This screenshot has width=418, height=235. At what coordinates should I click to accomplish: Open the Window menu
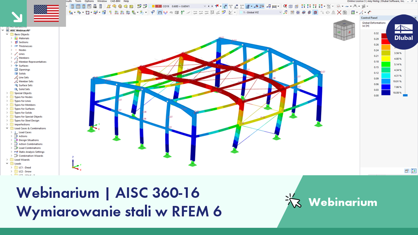pyautogui.click(x=102, y=1)
